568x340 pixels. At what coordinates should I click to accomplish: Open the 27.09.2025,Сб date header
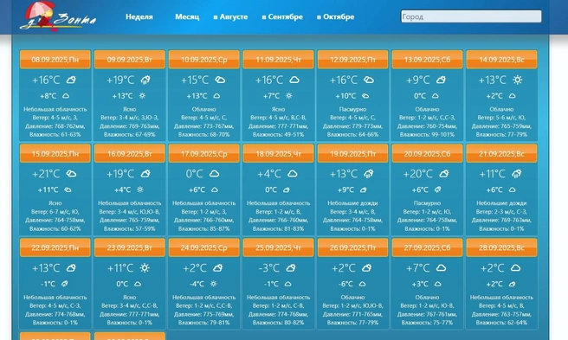point(427,247)
